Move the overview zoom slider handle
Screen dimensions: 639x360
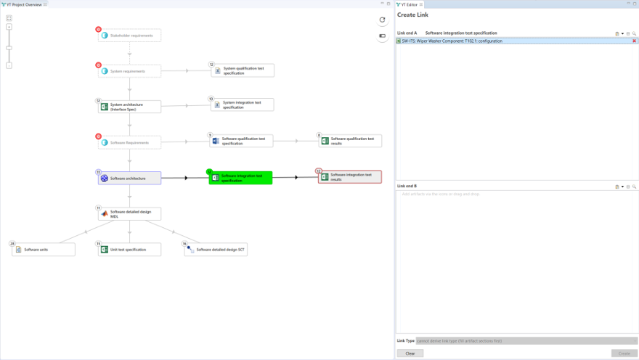[9, 48]
